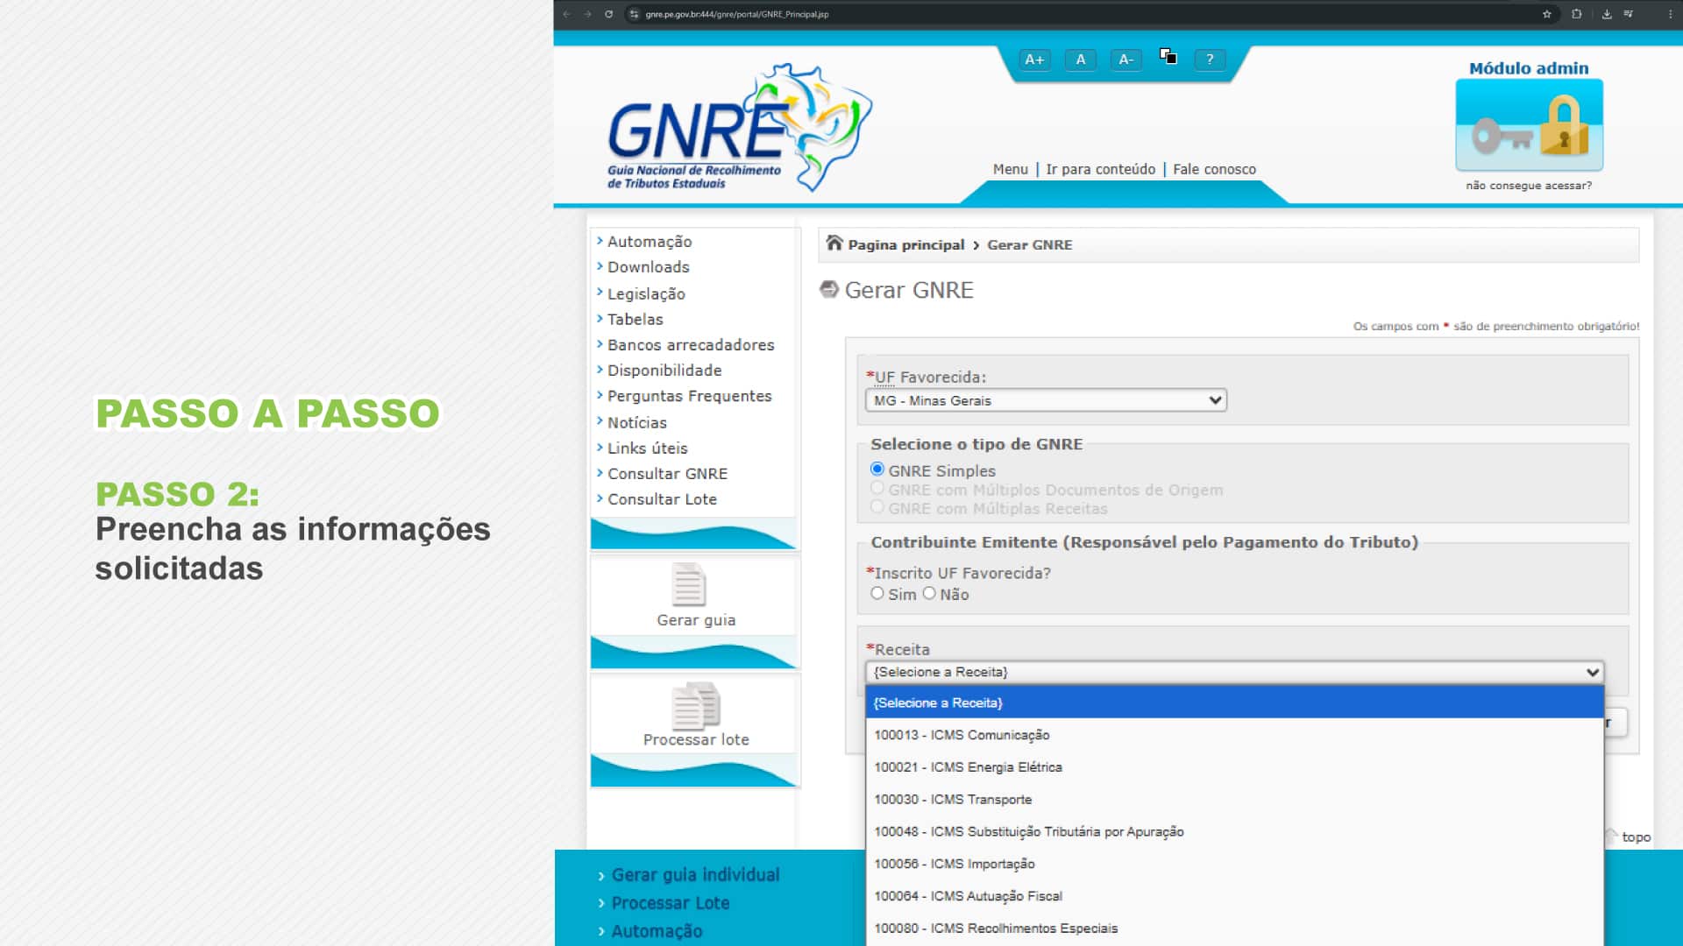1683x946 pixels.
Task: Open help with the question mark button
Action: (1210, 60)
